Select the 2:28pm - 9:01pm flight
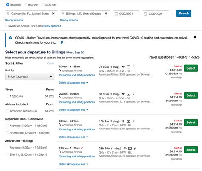The width and height of the screenshot is (202, 171). pyautogui.click(x=191, y=95)
